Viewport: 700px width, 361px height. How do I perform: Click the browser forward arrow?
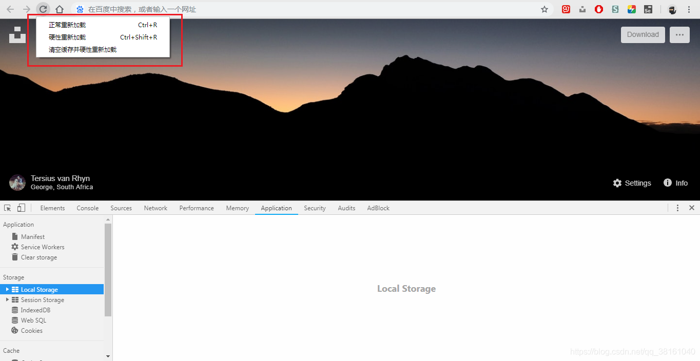click(27, 9)
